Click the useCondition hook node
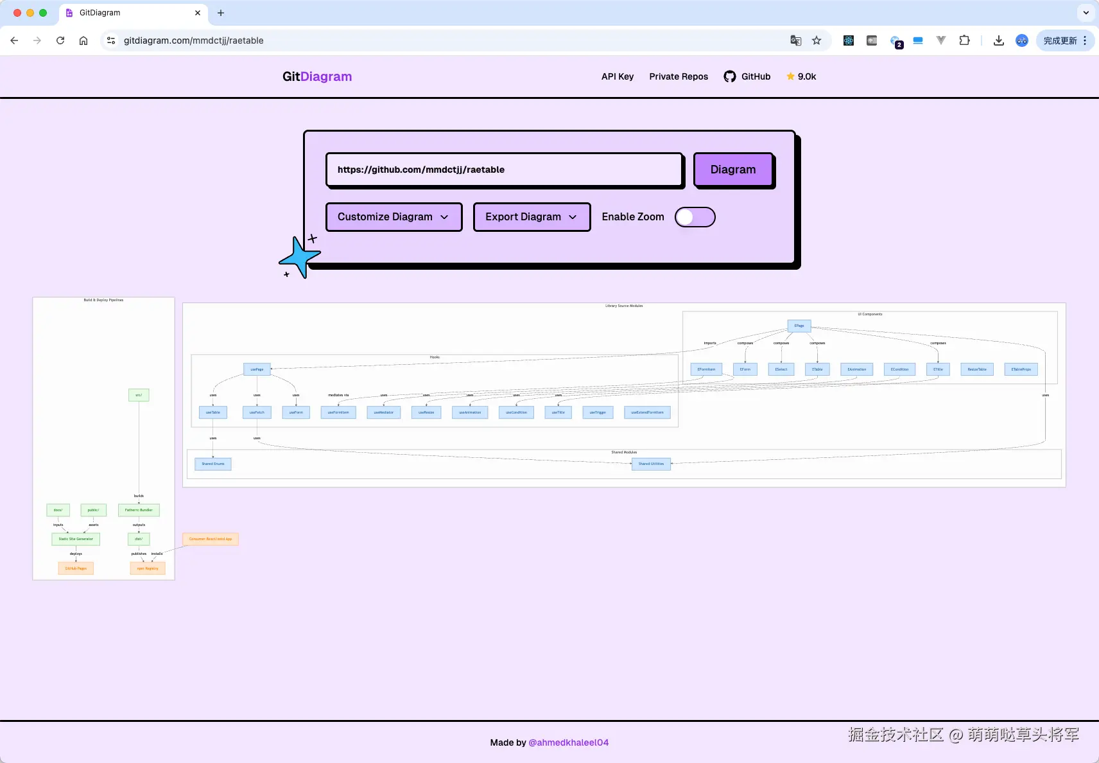The image size is (1099, 763). coord(516,412)
